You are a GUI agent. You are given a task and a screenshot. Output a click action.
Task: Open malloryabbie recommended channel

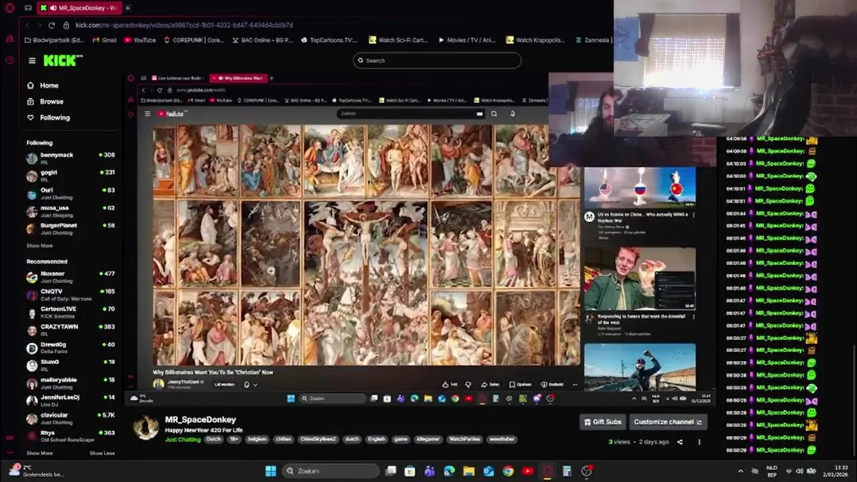[70, 383]
